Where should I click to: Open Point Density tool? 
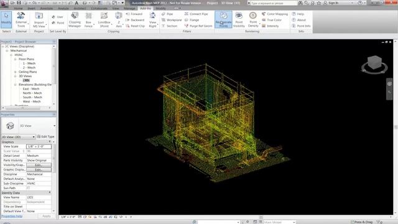tap(253, 19)
